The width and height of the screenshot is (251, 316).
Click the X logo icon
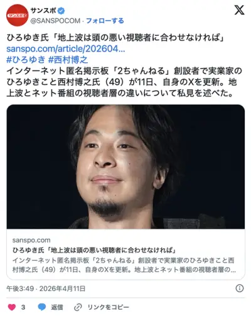239,10
